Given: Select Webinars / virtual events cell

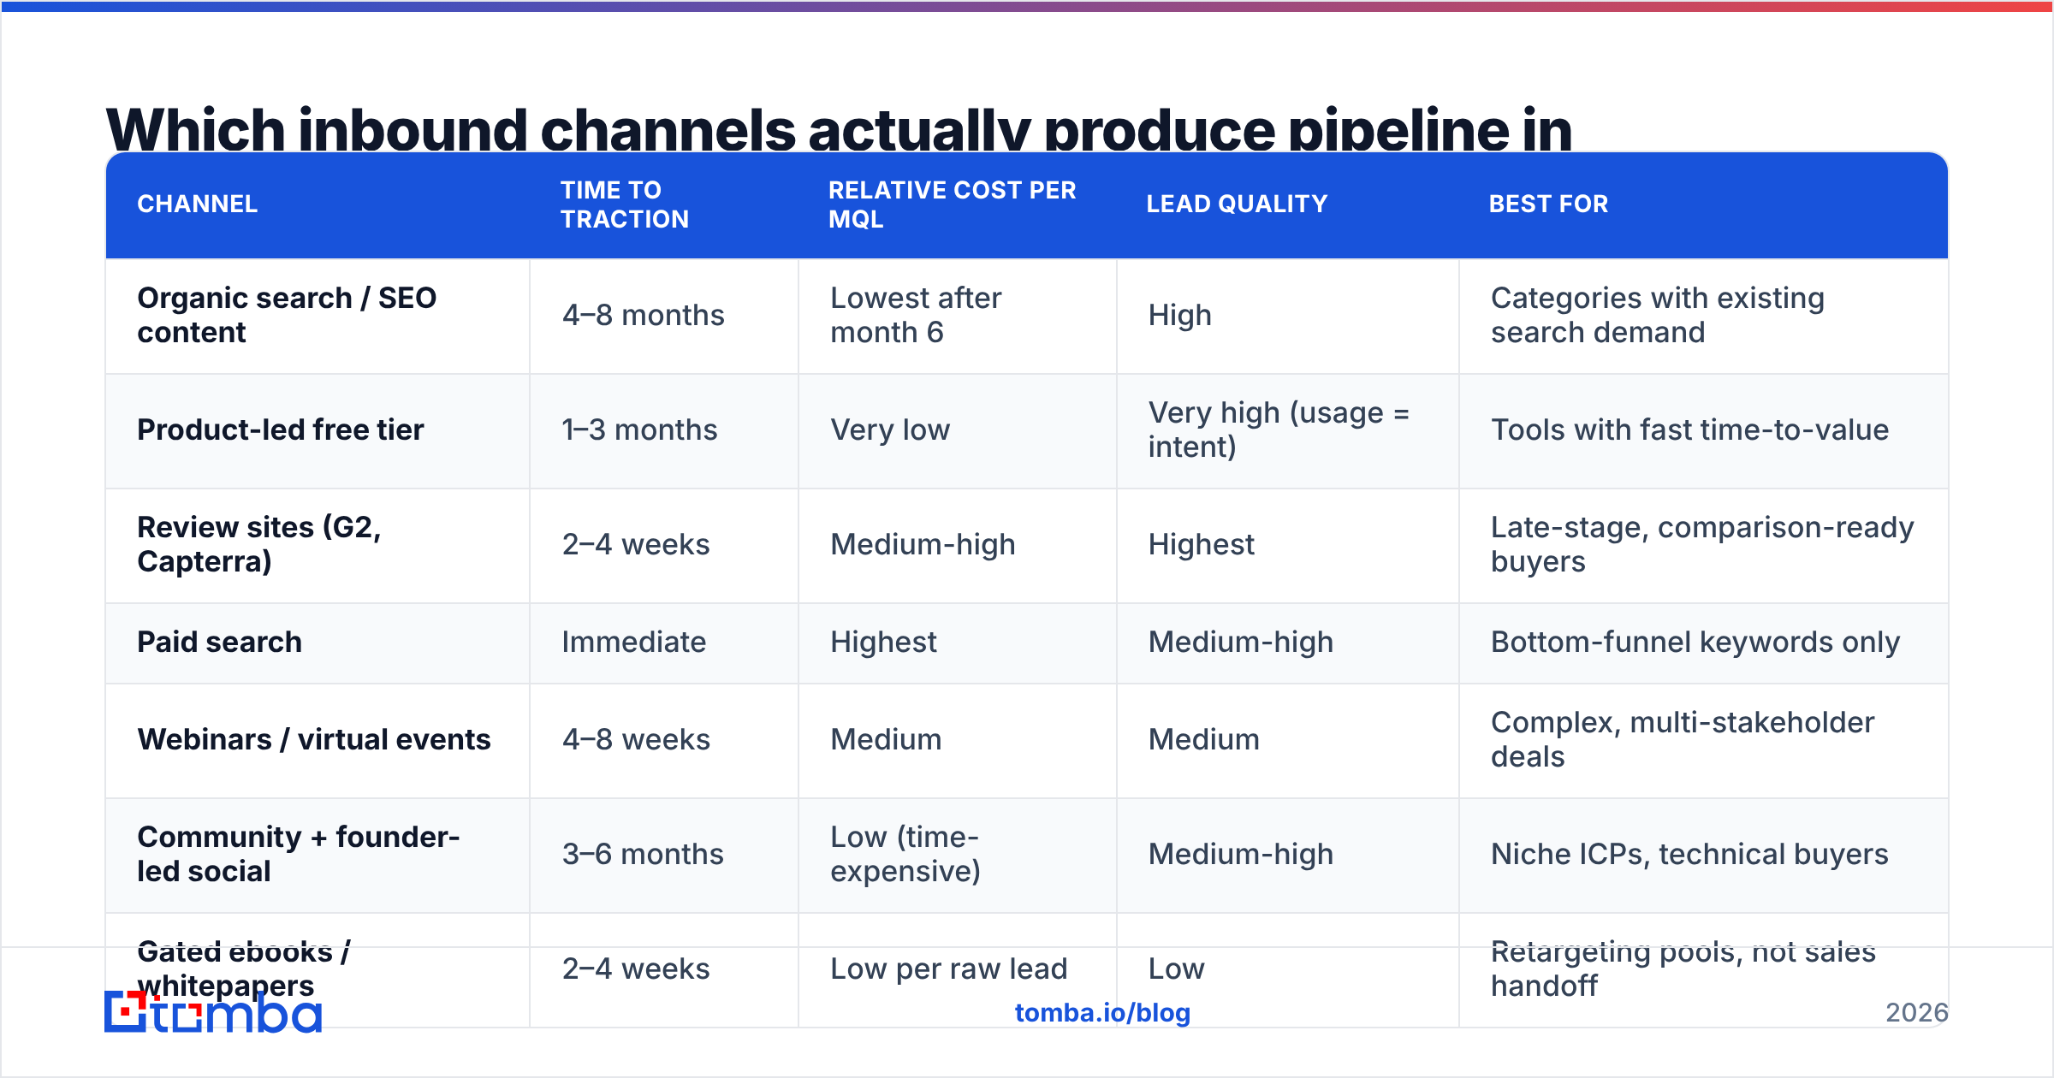Looking at the screenshot, I should point(318,740).
